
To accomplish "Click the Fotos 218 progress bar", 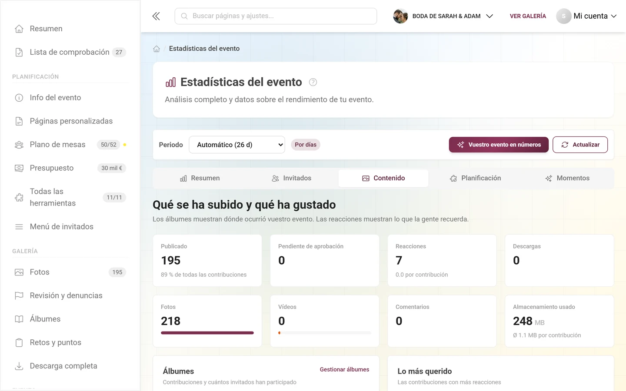I will coord(207,333).
